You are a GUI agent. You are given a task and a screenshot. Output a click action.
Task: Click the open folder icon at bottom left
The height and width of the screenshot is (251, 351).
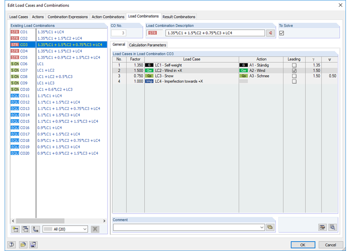pos(23,245)
